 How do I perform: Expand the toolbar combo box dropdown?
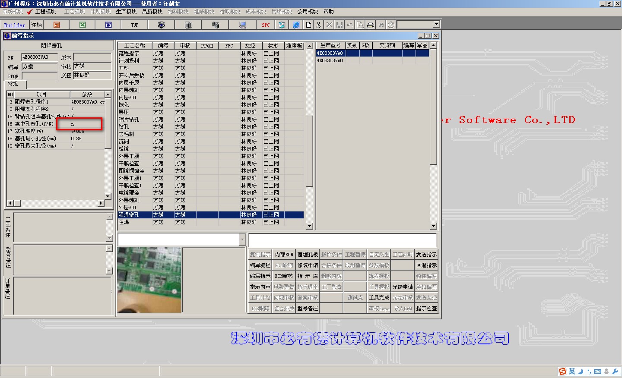tap(436, 25)
